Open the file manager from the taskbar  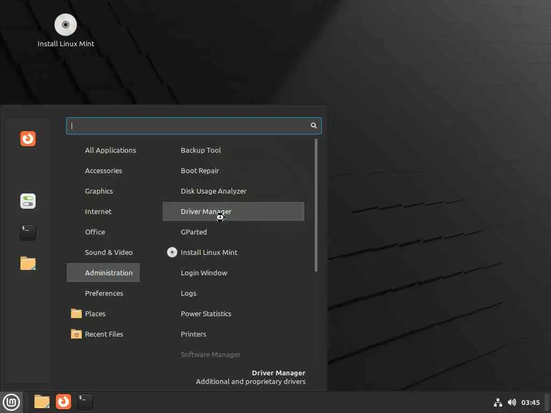[x=42, y=402]
